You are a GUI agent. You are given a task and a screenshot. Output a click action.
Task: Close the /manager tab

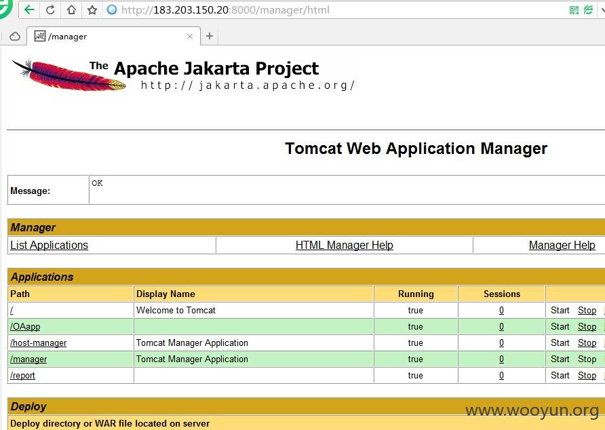(x=189, y=36)
